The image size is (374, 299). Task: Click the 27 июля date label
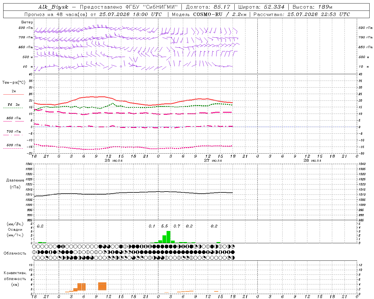(x=213, y=160)
